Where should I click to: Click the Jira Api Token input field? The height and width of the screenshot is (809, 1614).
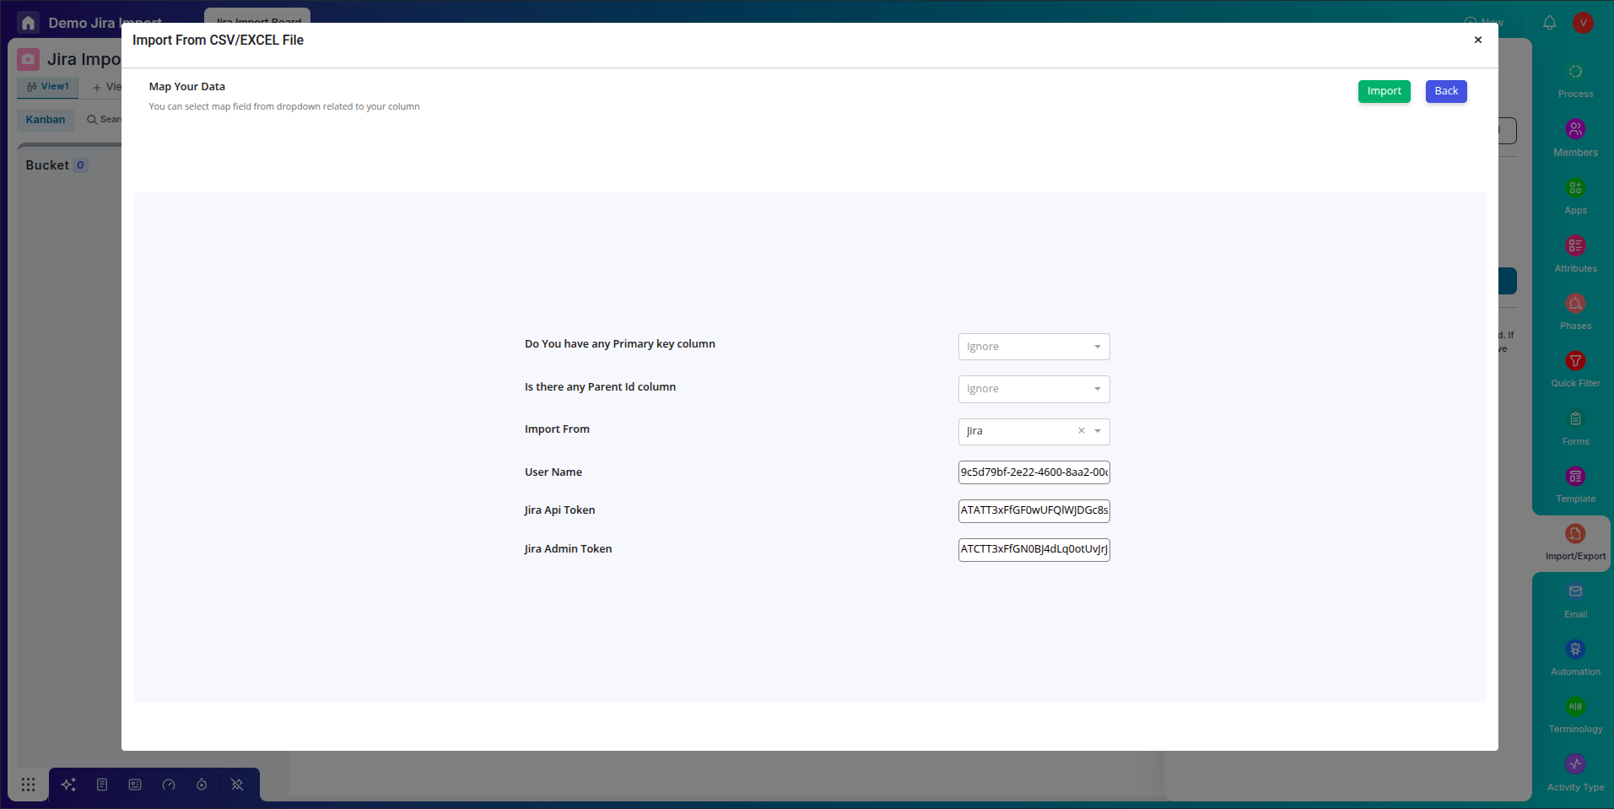coord(1034,510)
